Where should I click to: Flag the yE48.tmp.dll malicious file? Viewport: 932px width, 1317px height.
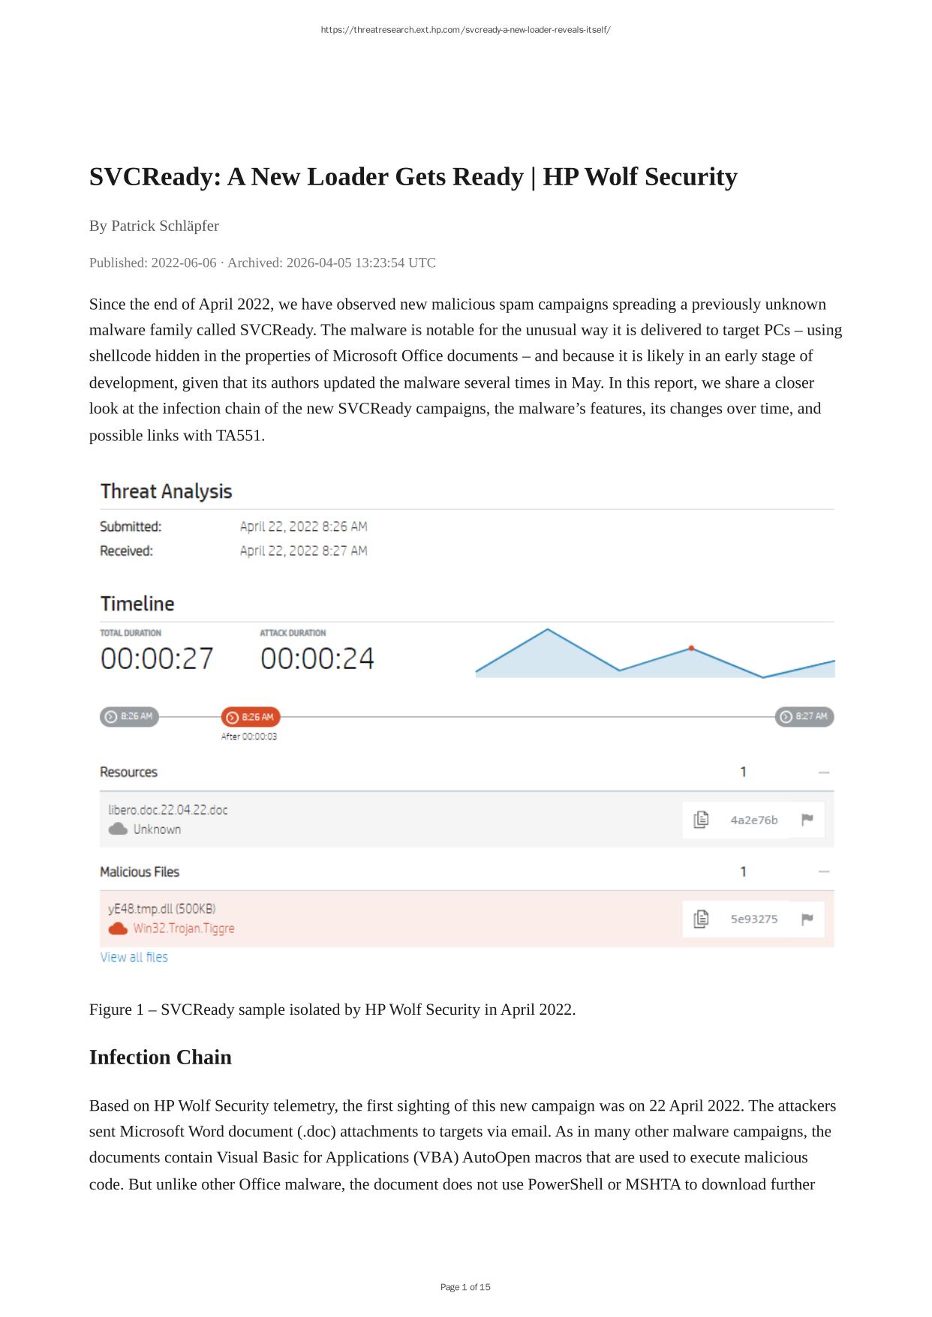click(807, 919)
